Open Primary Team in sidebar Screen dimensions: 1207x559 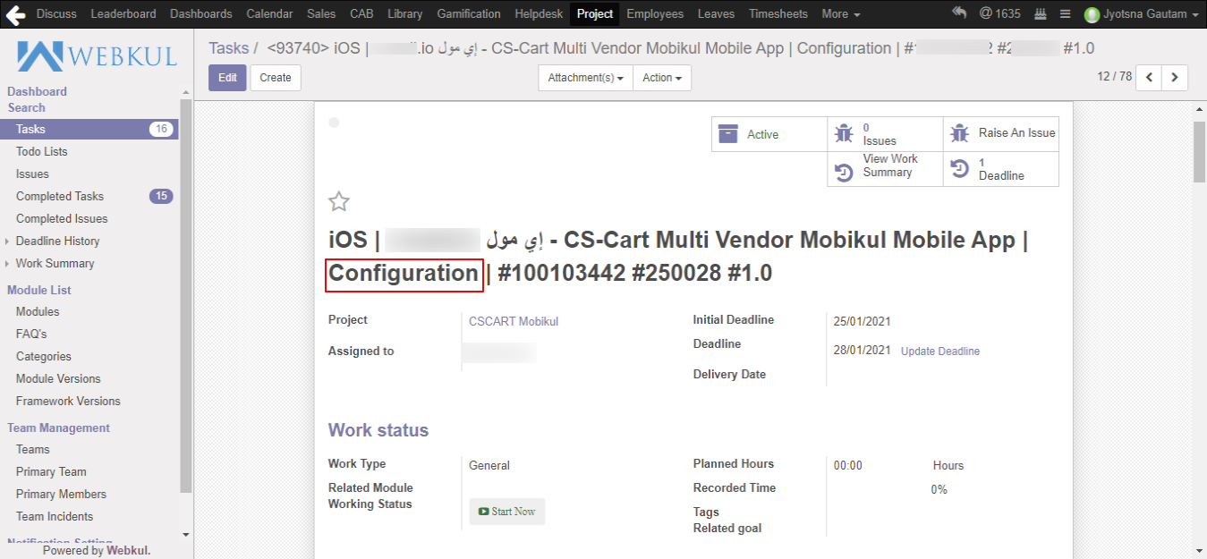(x=51, y=471)
